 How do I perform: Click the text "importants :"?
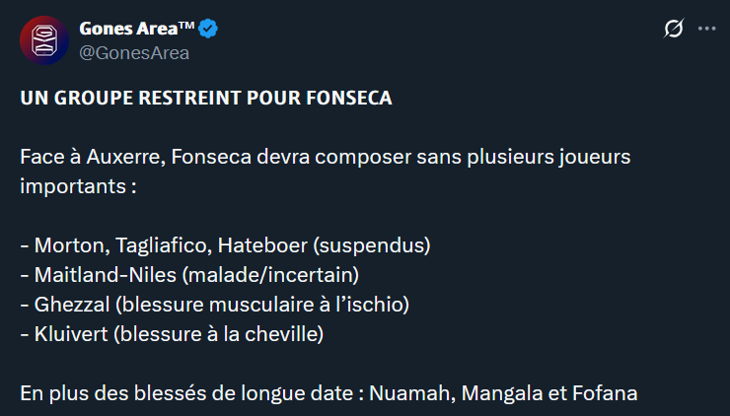(x=78, y=185)
